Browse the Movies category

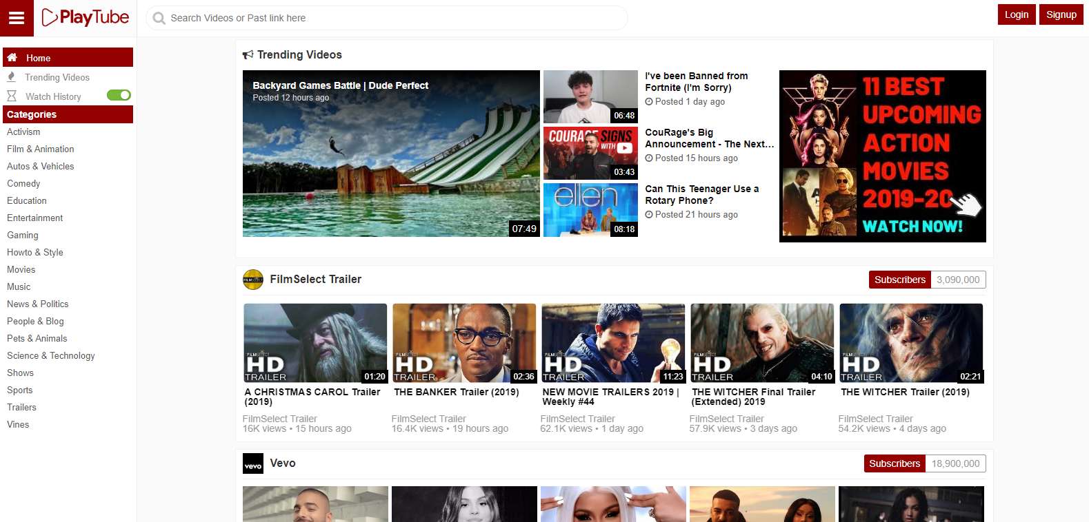21,269
